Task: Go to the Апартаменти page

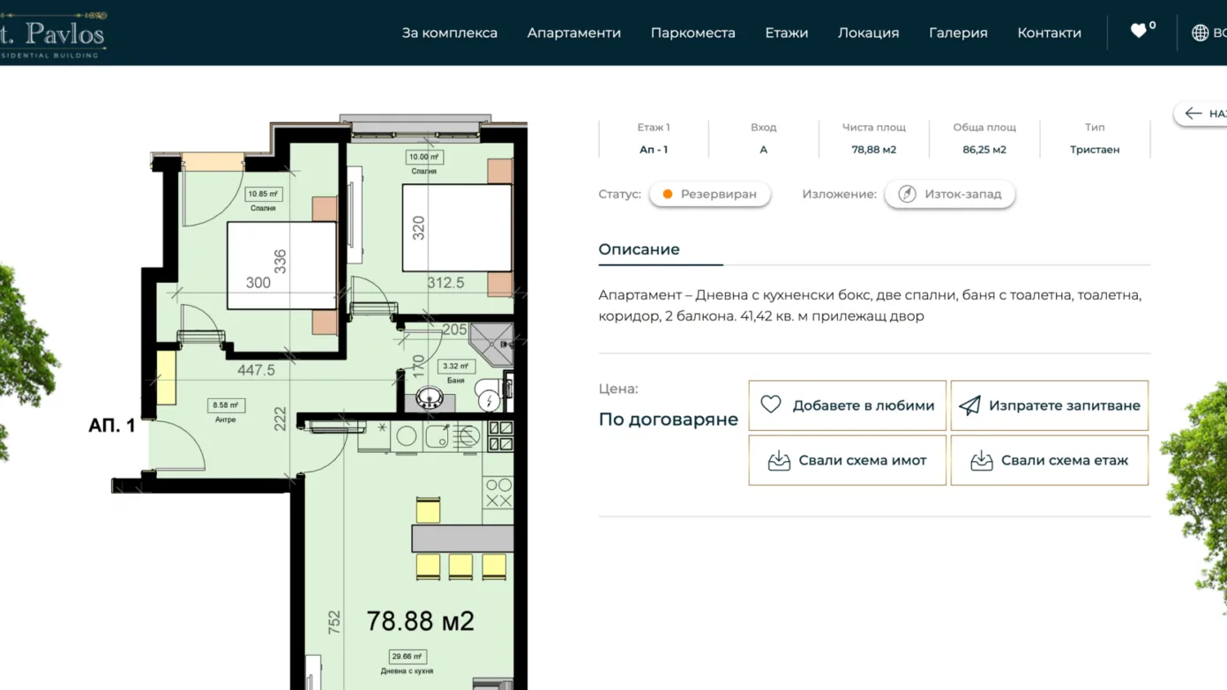Action: coord(573,33)
